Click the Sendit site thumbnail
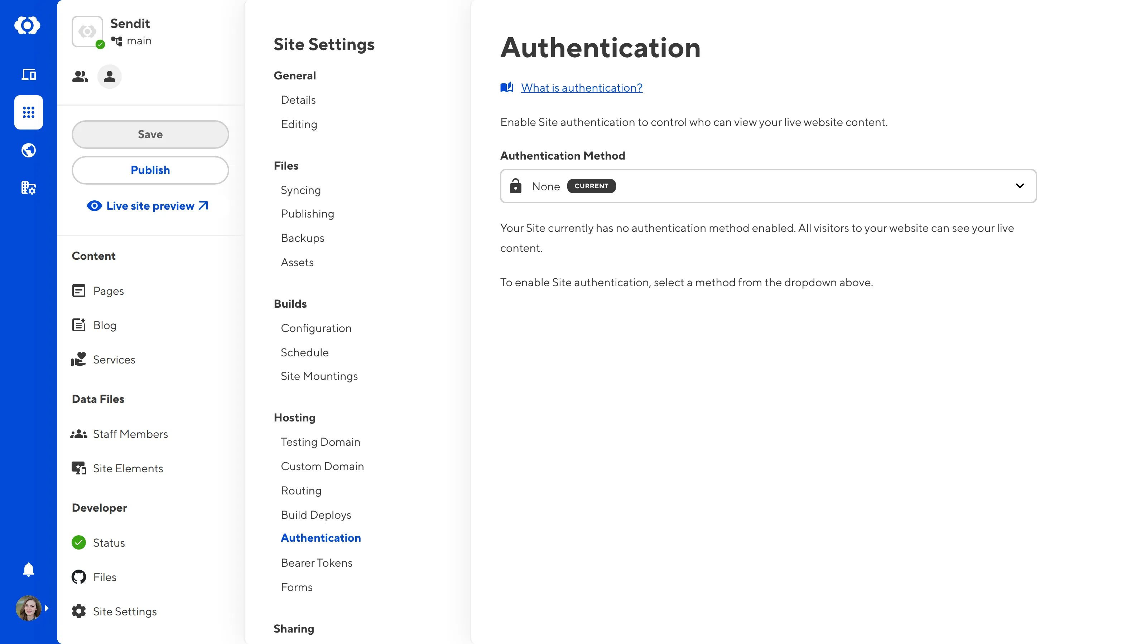 click(88, 31)
